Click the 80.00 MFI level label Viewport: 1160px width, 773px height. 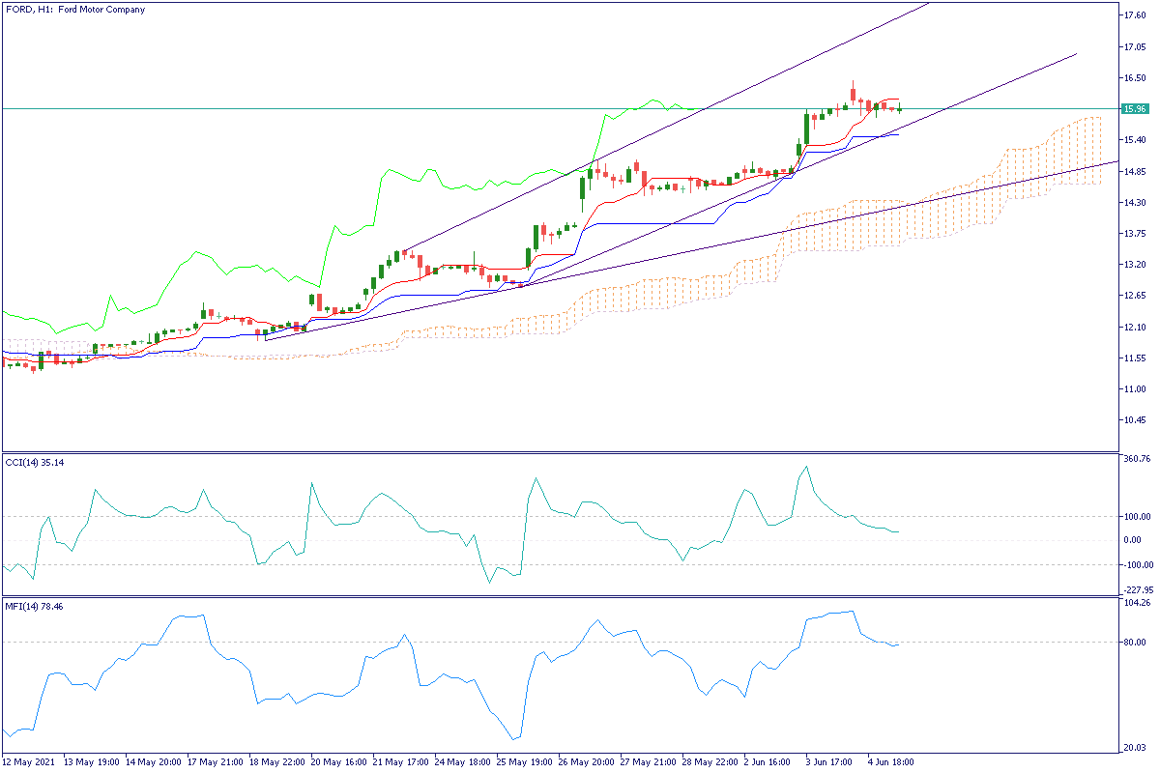tap(1134, 643)
